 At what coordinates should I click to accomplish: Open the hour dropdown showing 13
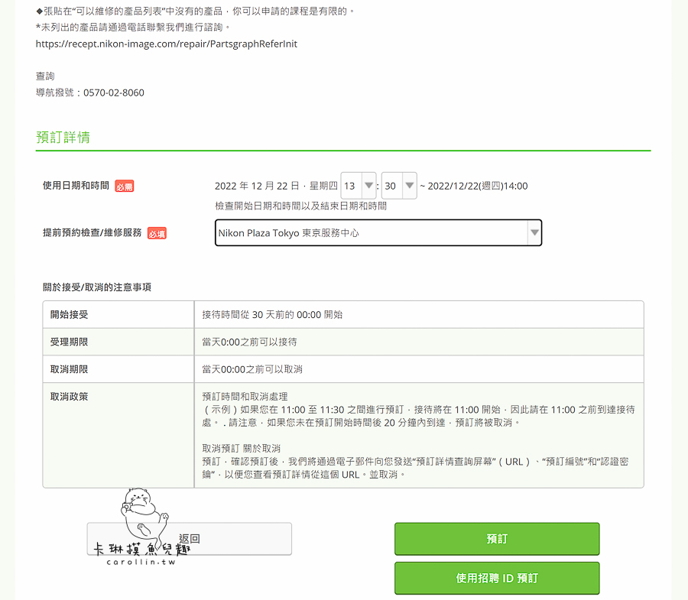pos(359,186)
